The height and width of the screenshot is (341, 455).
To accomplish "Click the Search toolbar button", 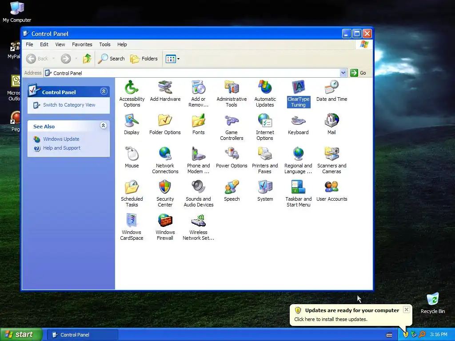I will (x=112, y=59).
